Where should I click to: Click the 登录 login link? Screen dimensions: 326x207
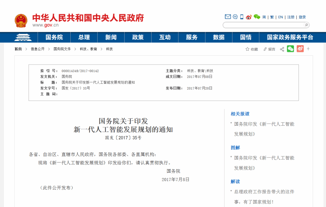click(302, 17)
